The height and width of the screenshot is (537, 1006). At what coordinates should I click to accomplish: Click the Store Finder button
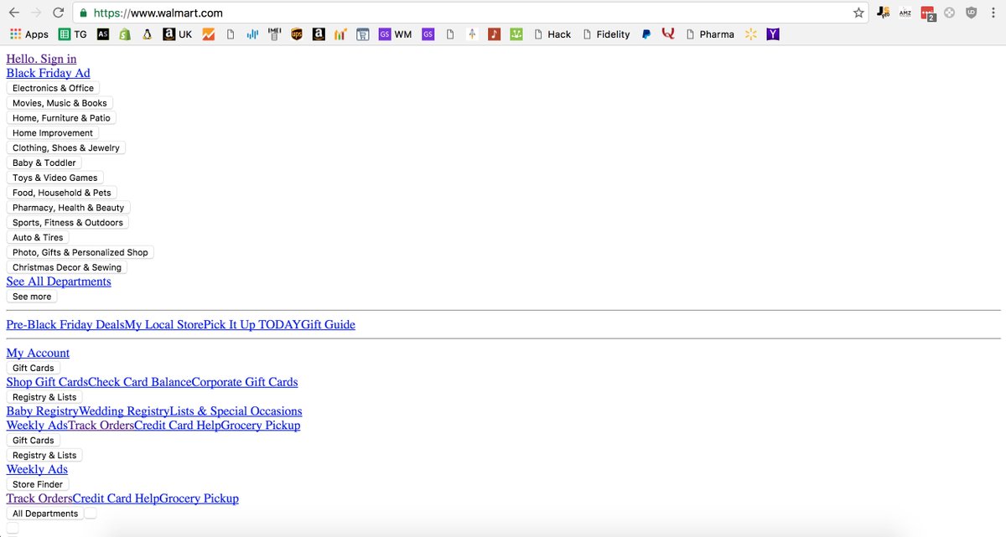point(38,484)
